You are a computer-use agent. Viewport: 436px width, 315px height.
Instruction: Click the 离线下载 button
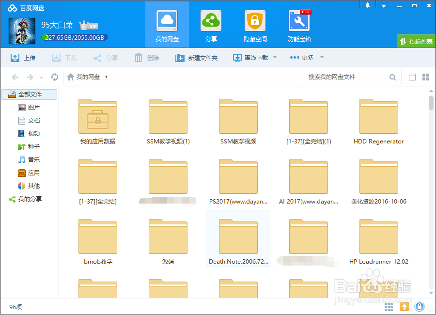(250, 58)
